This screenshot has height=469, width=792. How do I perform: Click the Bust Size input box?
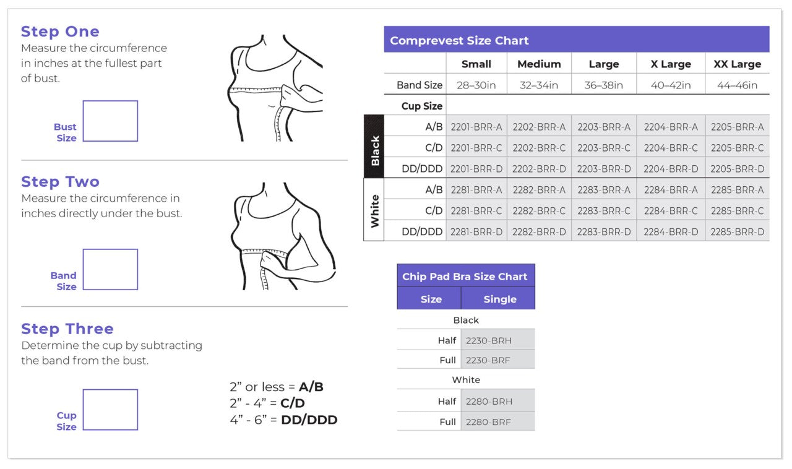(110, 121)
